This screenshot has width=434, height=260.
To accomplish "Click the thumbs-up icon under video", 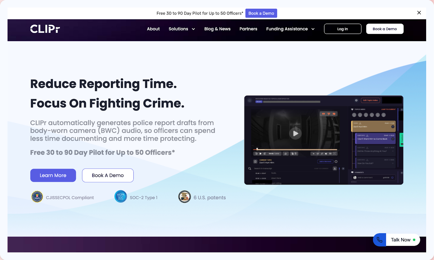I will tap(286, 154).
